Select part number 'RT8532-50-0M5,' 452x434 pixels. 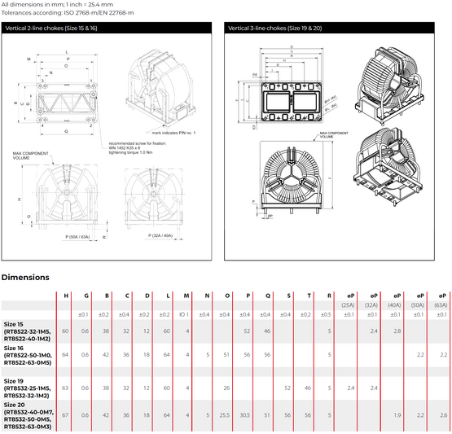[28, 419]
